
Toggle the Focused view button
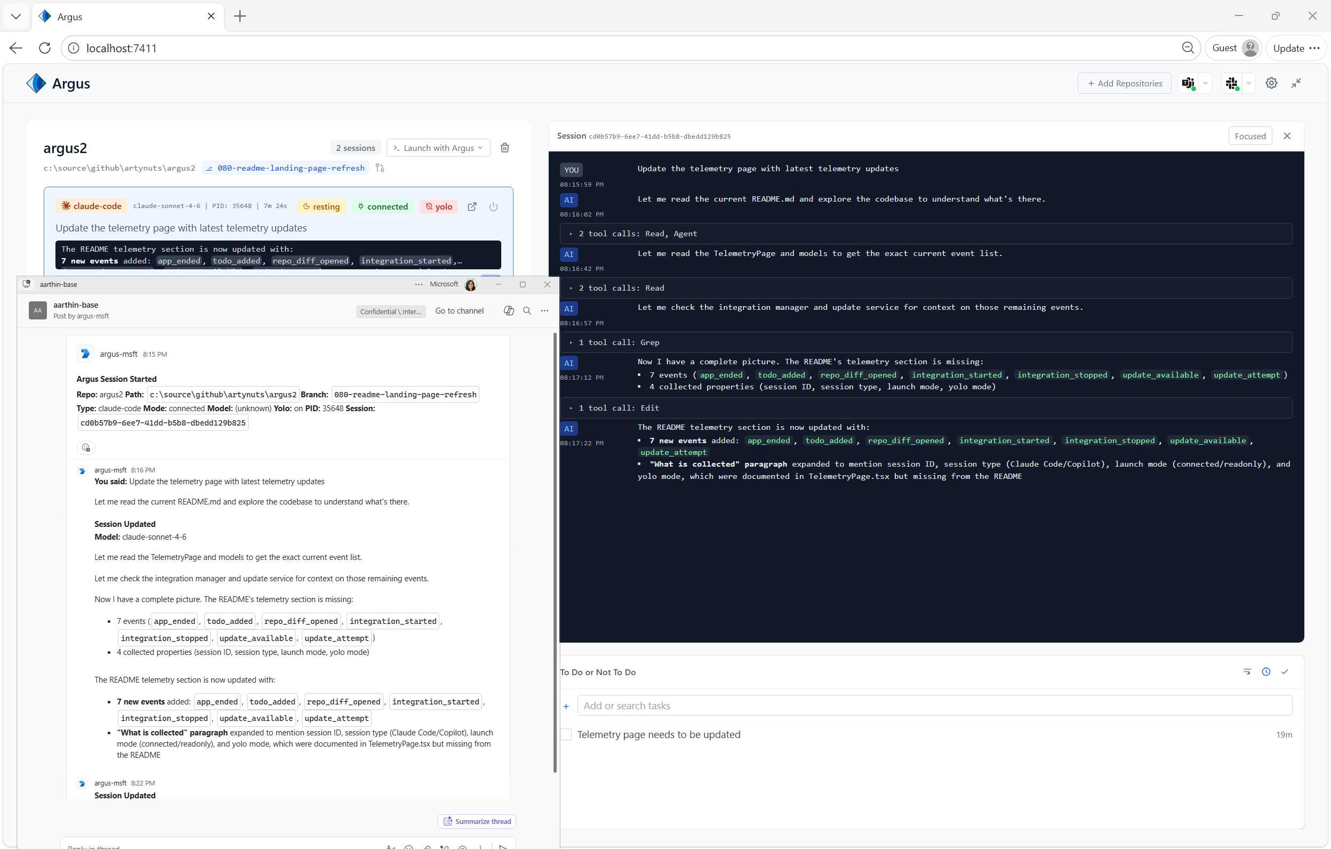point(1250,136)
